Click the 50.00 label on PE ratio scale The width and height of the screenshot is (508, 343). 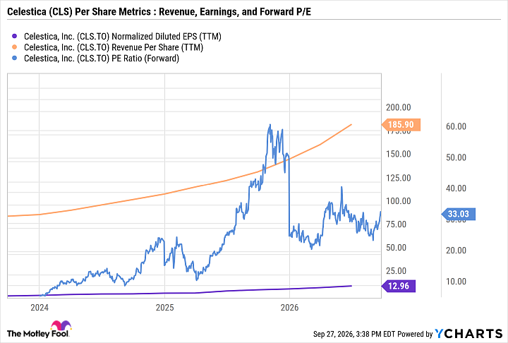[x=456, y=157]
